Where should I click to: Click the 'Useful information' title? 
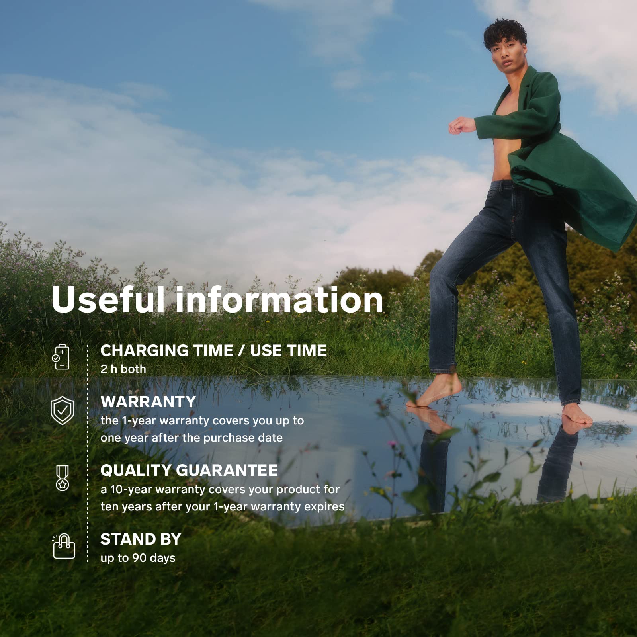coord(217,300)
